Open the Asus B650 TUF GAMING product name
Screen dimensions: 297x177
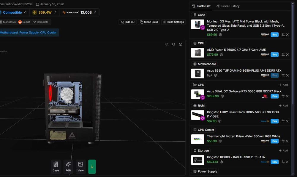pyautogui.click(x=244, y=70)
